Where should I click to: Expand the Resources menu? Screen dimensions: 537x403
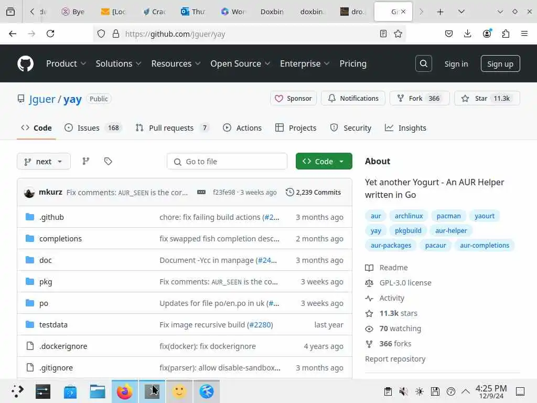(x=176, y=63)
